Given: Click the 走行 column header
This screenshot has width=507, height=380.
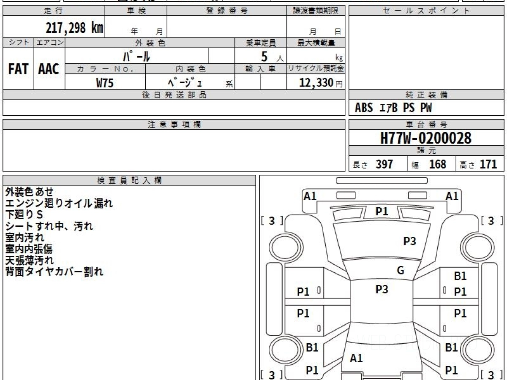Looking at the screenshot, I should click(53, 11).
